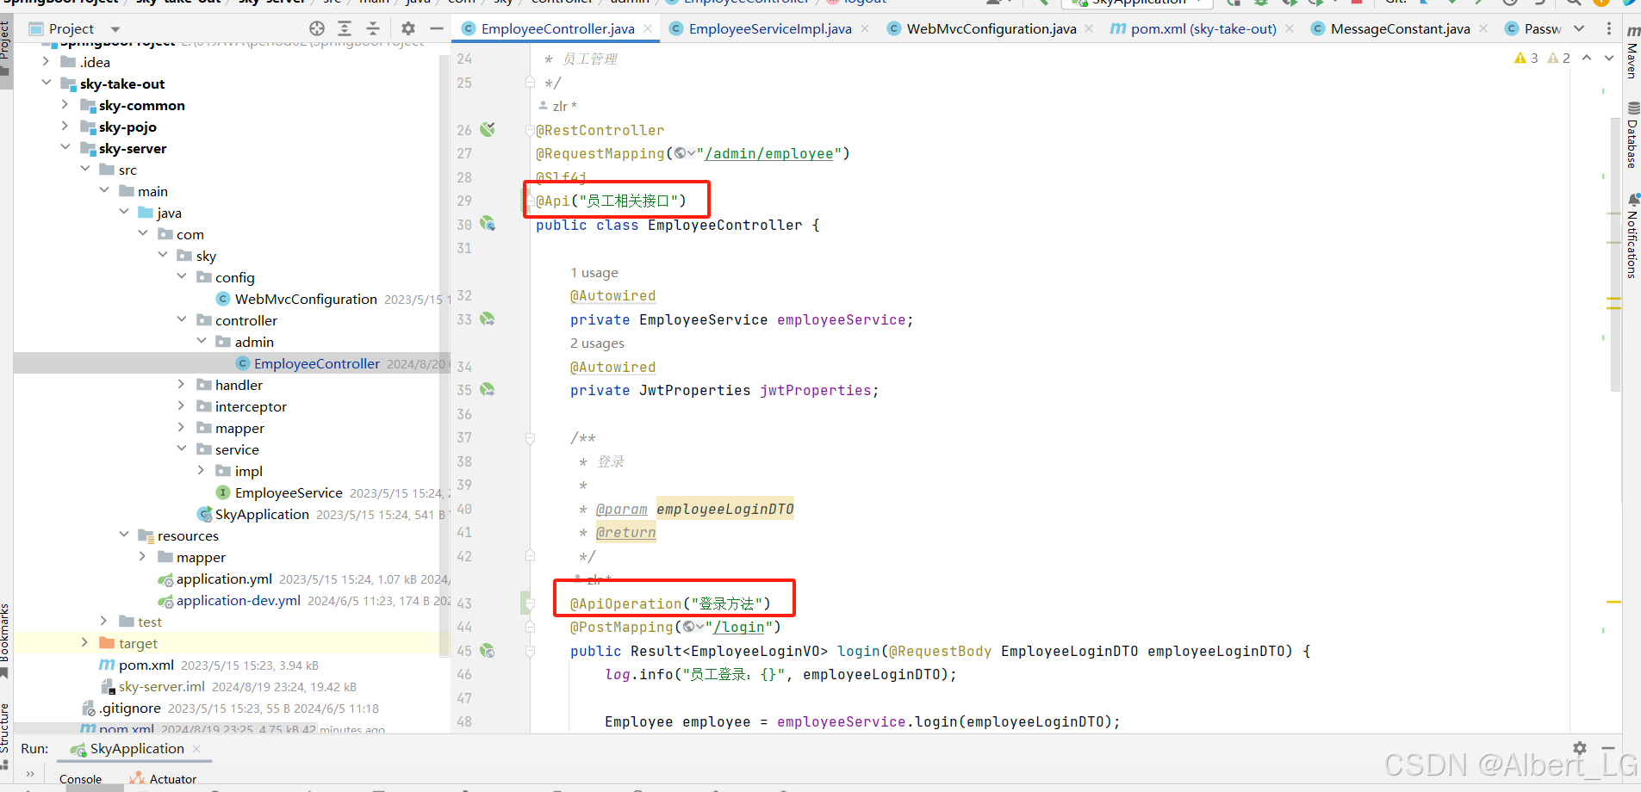Click the autowired gutter icon on line 35
1641x792 pixels.
coord(488,389)
